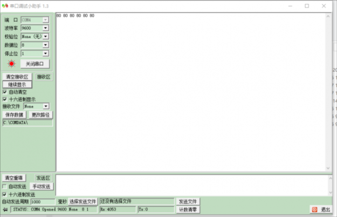Viewport: 337px width, 217px height.
Task: Toggle the 十六进制发送 checkbox
Action: tap(4, 194)
